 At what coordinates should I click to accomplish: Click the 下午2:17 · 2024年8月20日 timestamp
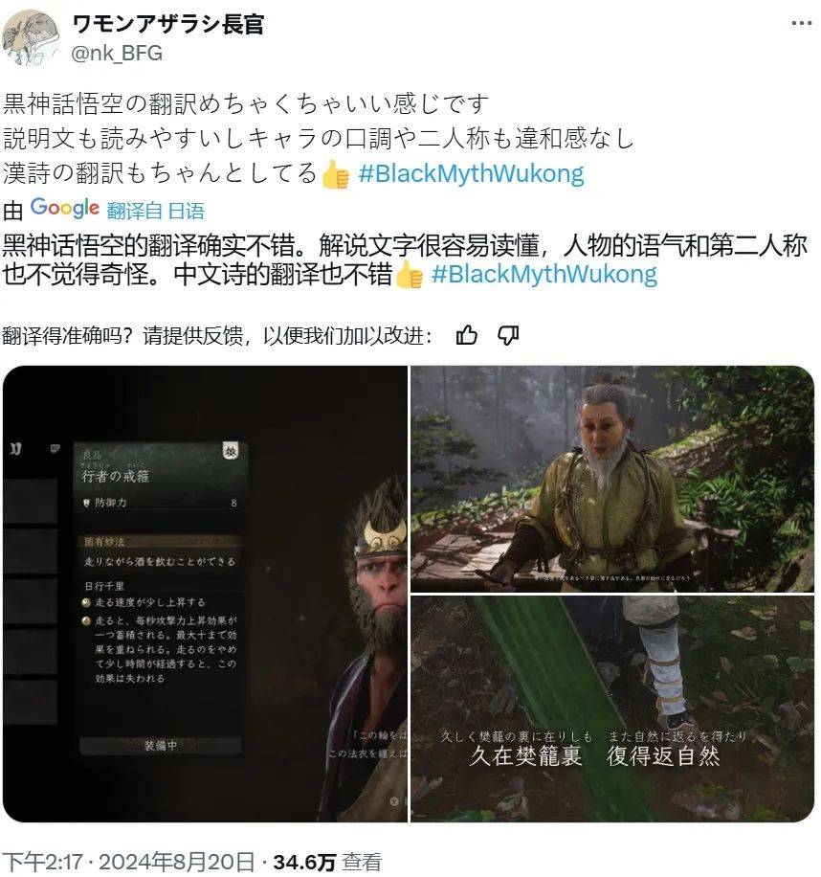pyautogui.click(x=128, y=862)
